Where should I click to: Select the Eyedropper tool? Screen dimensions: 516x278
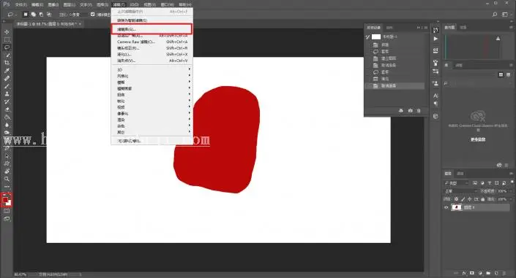7,71
